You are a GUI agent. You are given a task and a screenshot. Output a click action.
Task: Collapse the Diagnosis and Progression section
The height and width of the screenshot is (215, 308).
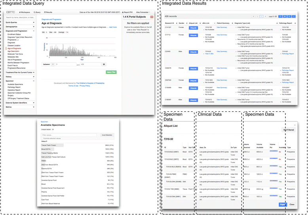pos(34,31)
